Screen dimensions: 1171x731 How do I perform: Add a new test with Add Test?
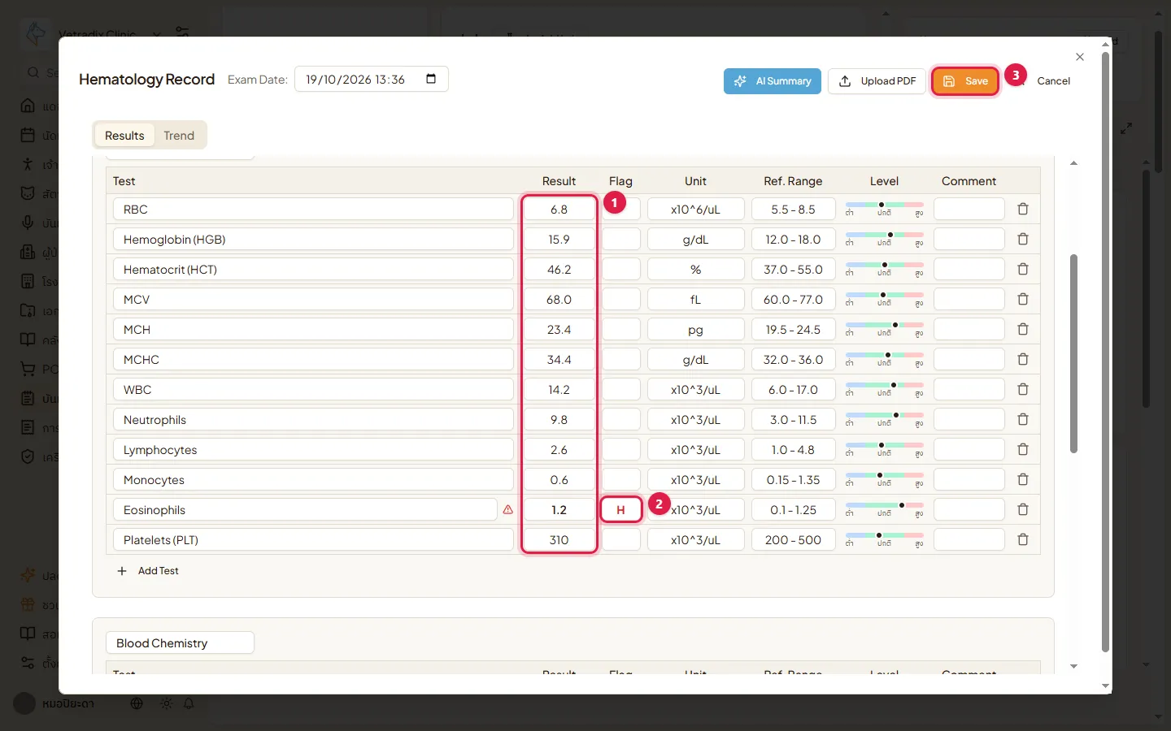pos(148,571)
